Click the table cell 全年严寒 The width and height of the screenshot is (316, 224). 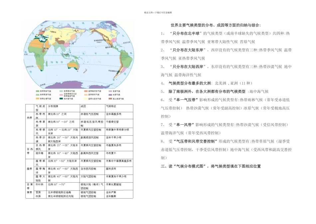coord(111,192)
